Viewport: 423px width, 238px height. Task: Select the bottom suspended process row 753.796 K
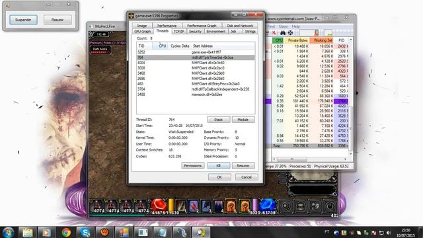point(307,145)
